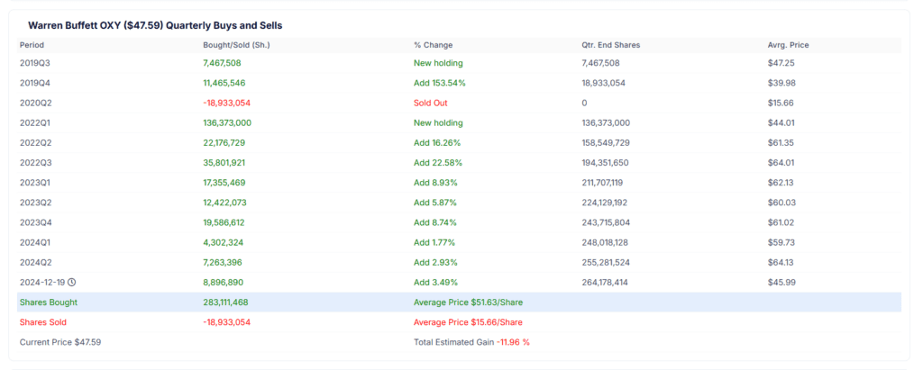Click the Total Estimated Gain -11.96 % text
The image size is (923, 370).
pos(471,342)
